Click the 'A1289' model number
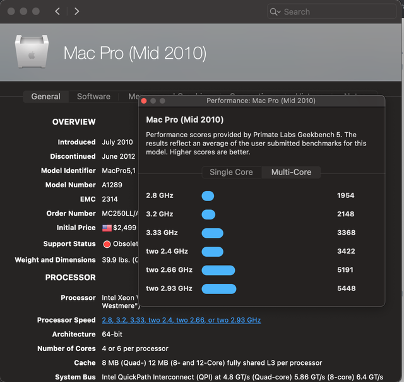The height and width of the screenshot is (382, 404). tap(112, 185)
